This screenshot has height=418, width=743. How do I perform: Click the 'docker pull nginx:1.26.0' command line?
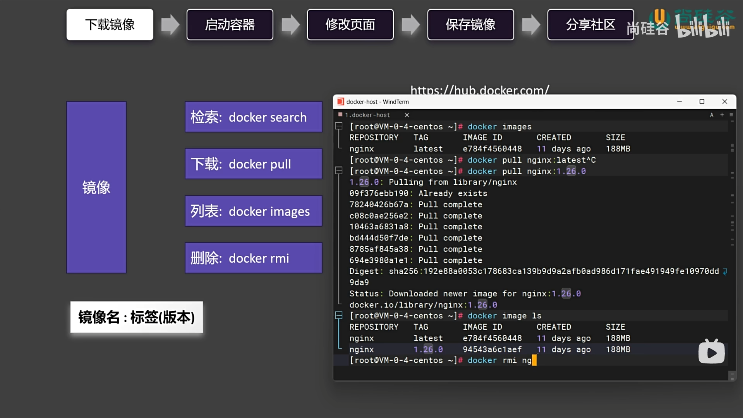coord(468,171)
